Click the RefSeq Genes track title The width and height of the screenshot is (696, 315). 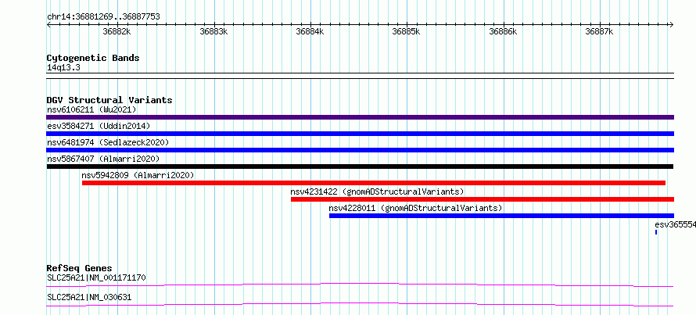(80, 268)
